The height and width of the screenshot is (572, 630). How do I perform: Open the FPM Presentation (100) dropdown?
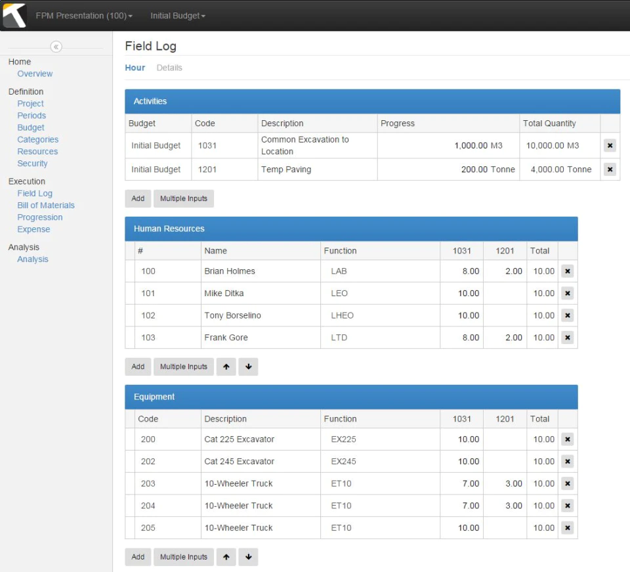tap(84, 16)
